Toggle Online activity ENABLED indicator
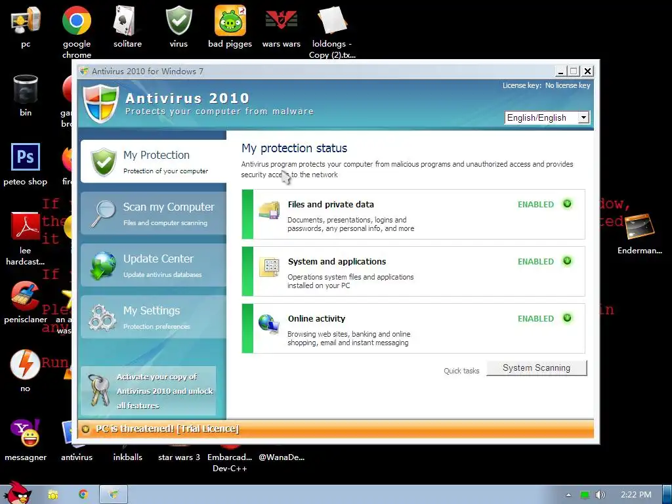 coord(567,318)
